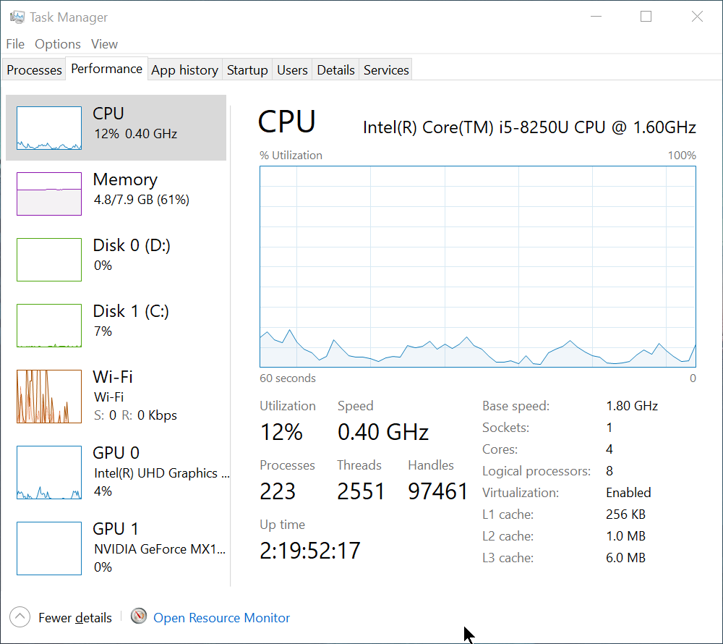Switch to the Processes tab
Screen dimensions: 723x644
tap(33, 69)
